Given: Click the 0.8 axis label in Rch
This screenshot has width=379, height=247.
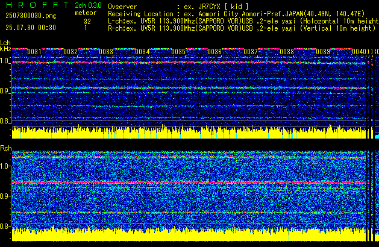Looking at the screenshot, I should point(5,226).
